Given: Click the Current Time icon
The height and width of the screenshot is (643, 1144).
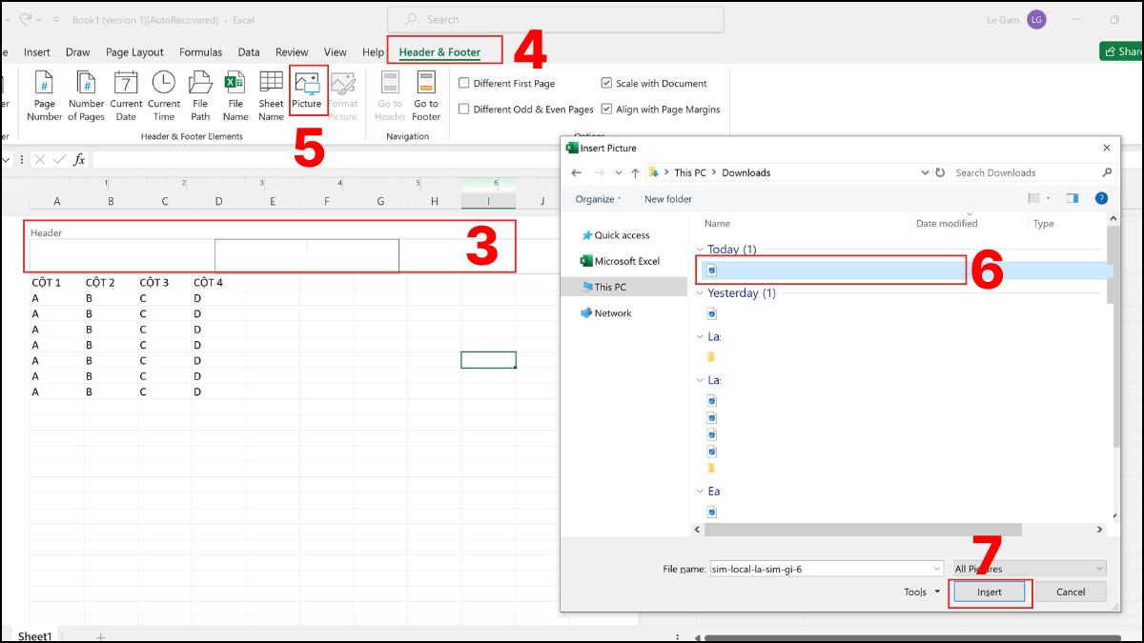Looking at the screenshot, I should (x=162, y=92).
